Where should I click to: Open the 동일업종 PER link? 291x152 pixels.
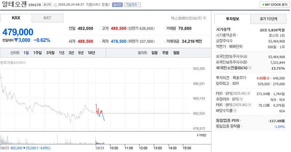click(228, 120)
